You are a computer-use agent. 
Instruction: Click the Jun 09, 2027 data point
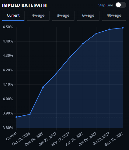click(x=96, y=34)
